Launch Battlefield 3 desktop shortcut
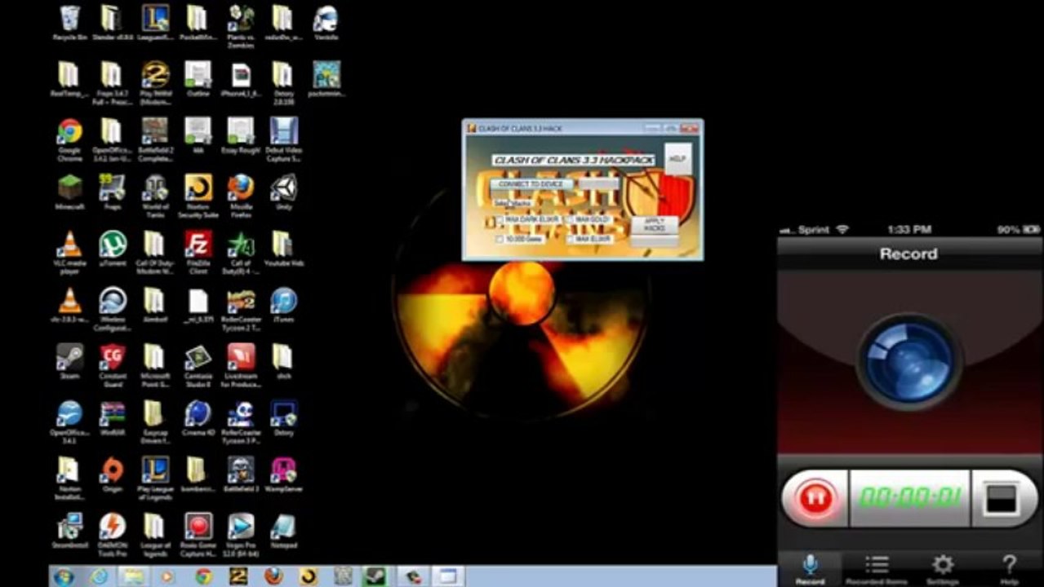This screenshot has height=587, width=1044. coord(240,475)
